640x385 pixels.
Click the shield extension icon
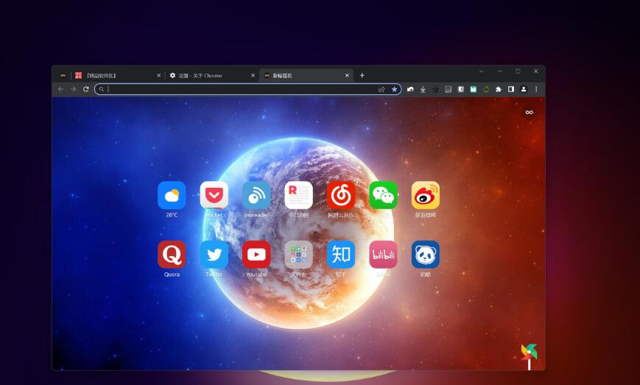(x=461, y=89)
